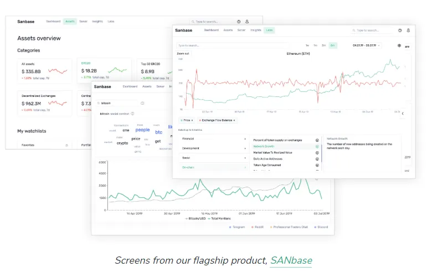Image resolution: width=427 pixels, height=272 pixels.
Task: Open the ERC20 category card
Action: (104, 70)
